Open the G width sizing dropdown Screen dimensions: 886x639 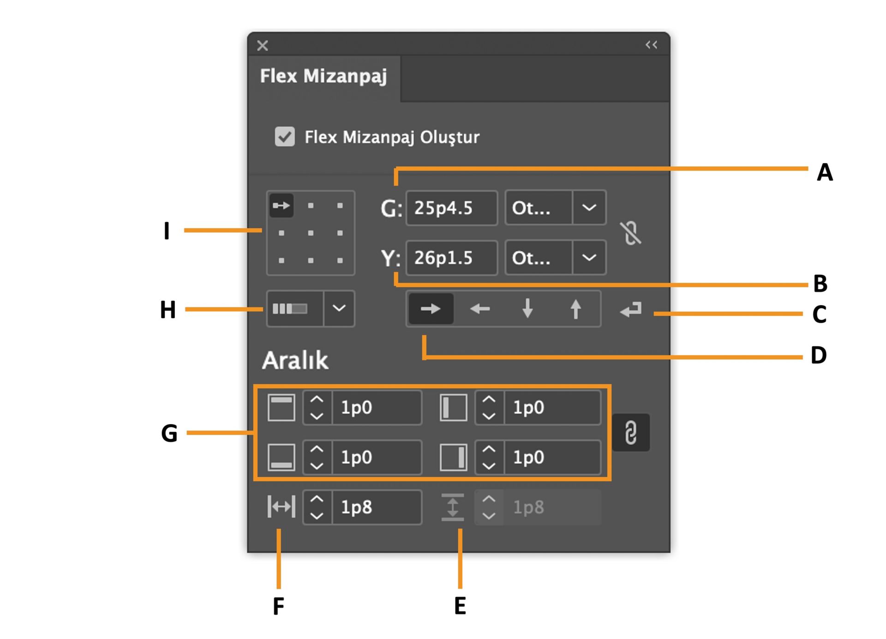coord(589,208)
